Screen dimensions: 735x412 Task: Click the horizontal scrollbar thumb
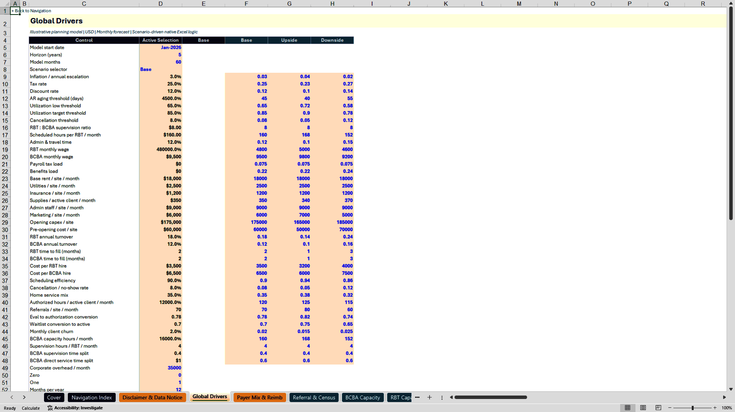coord(490,397)
